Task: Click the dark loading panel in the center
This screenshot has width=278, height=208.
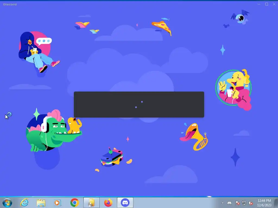Action: (x=139, y=105)
